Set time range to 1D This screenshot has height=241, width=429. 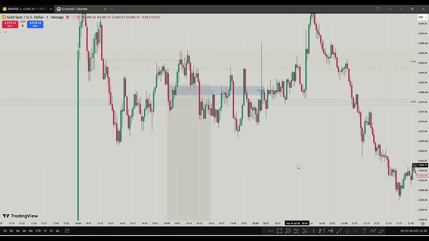(5, 231)
